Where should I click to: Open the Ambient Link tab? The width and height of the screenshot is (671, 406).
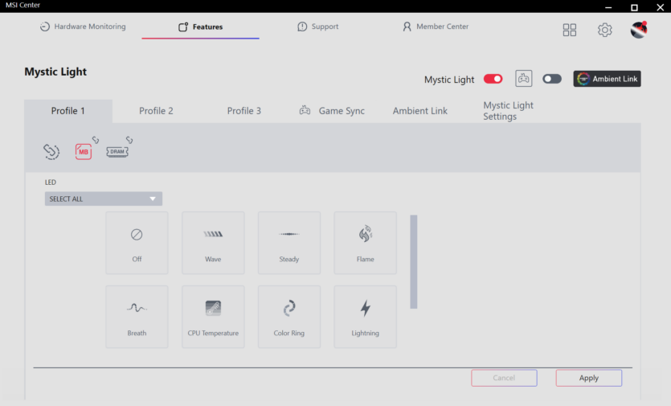pos(420,111)
